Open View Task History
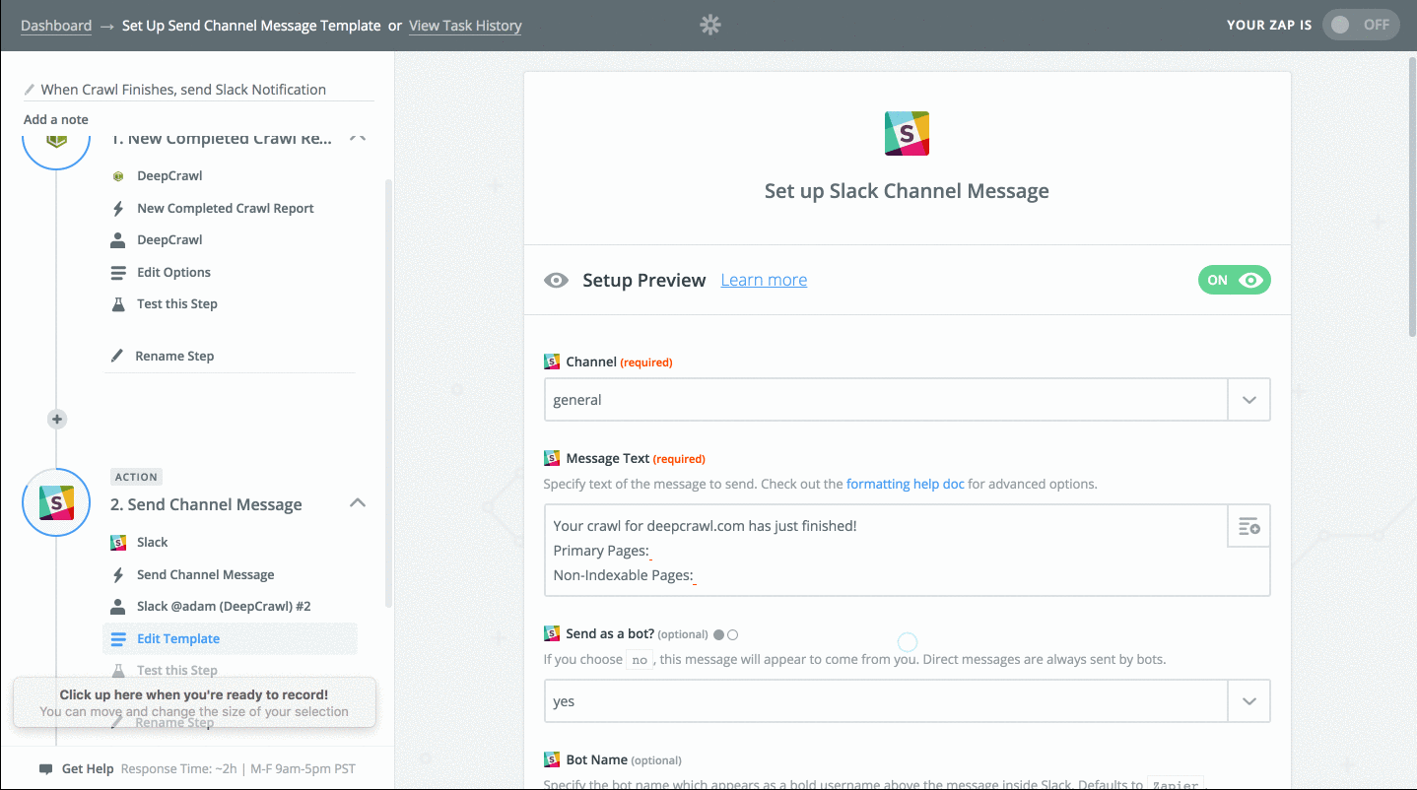Viewport: 1417px width, 790px height. pyautogui.click(x=465, y=26)
